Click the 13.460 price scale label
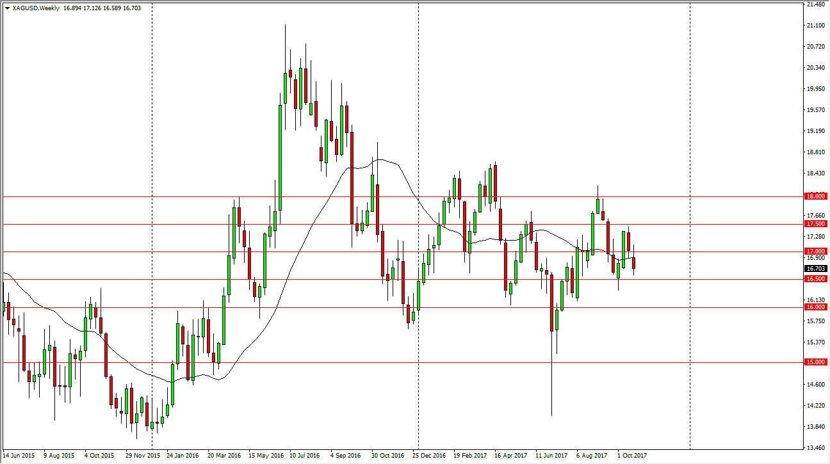Viewport: 830px width, 464px height. 817,447
